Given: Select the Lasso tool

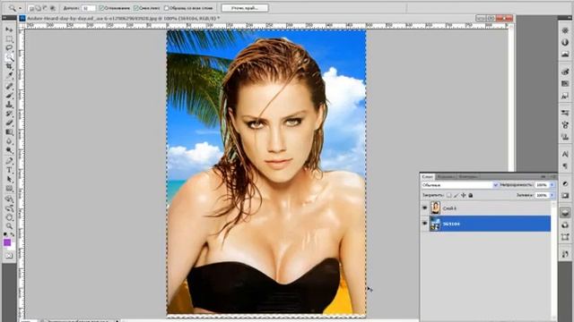Looking at the screenshot, I should 9,48.
